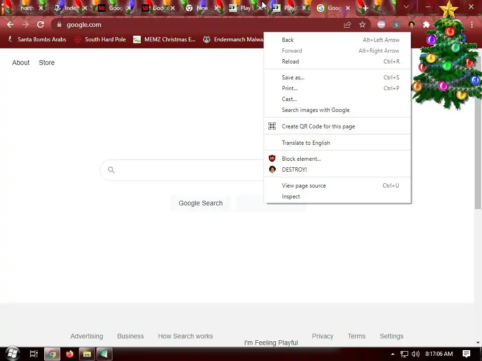Viewport: 482px width, 361px height.
Task: Open How Search works footer link
Action: [185, 336]
